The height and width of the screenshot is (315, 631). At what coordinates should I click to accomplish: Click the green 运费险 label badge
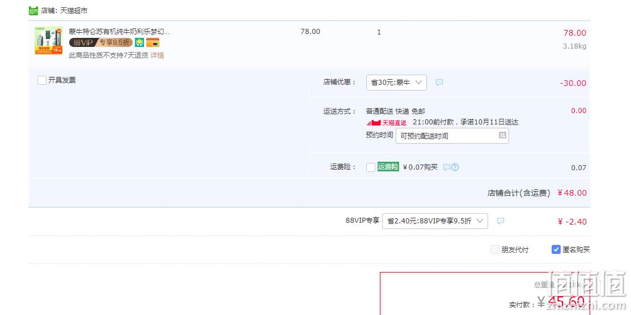pyautogui.click(x=388, y=166)
